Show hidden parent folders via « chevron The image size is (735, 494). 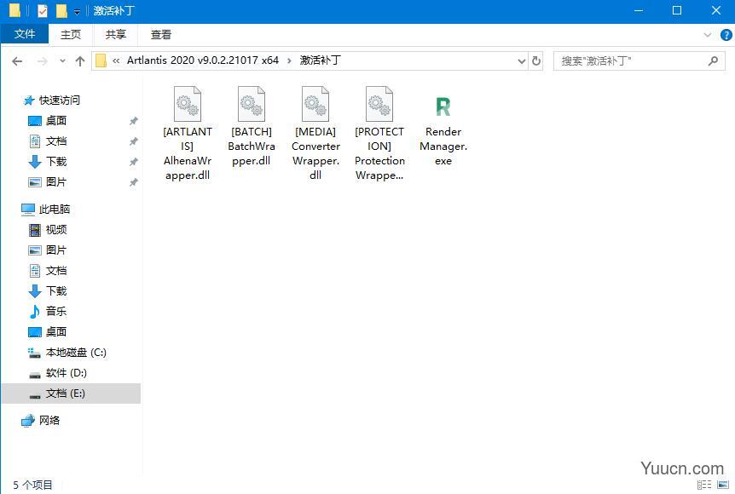[116, 60]
